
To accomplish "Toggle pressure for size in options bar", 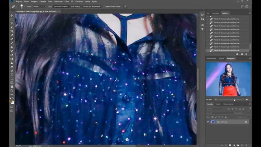I will 125,7.
